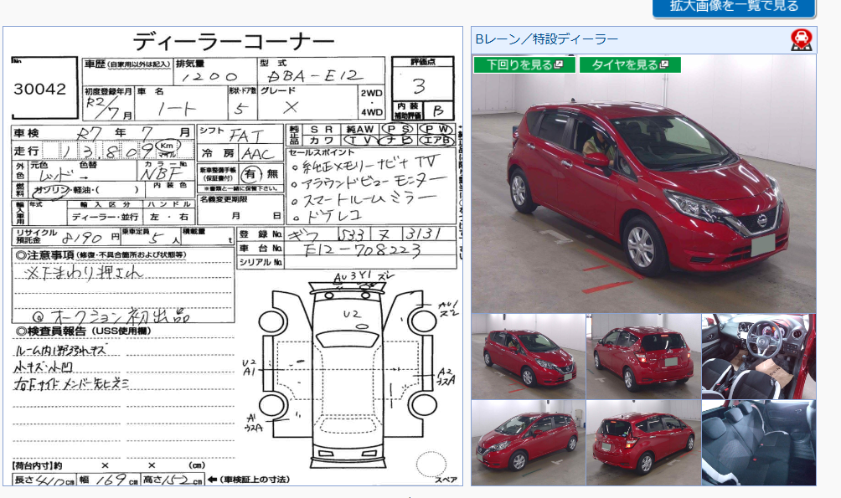Click the Bレーン／特設ディーラー header text
The width and height of the screenshot is (841, 498).
click(546, 39)
